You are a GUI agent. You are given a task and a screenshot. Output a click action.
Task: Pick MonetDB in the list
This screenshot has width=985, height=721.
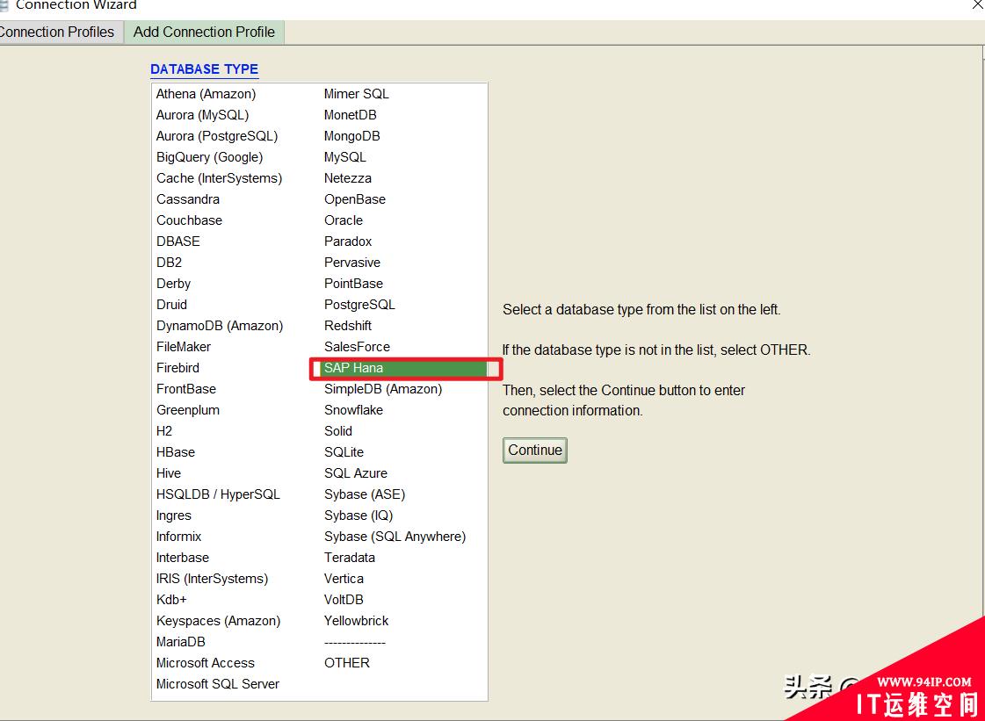click(350, 115)
